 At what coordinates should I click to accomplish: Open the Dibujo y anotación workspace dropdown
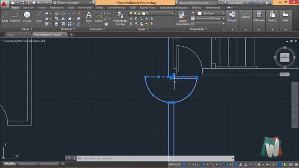(72, 3)
